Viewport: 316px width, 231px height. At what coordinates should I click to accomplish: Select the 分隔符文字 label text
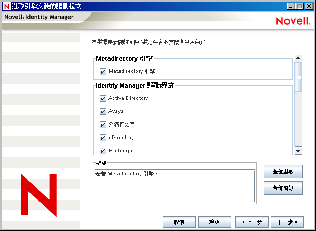click(x=122, y=124)
